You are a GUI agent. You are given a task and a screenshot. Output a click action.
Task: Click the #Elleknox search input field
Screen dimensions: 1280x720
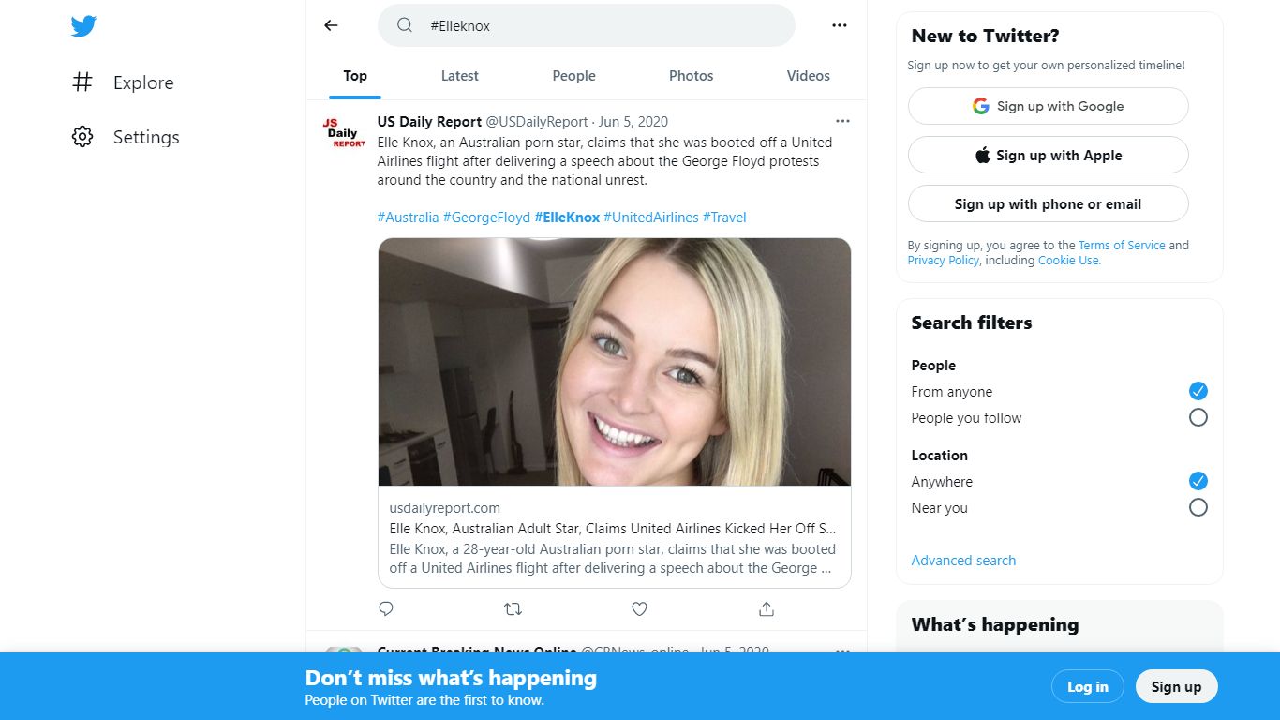tap(586, 25)
